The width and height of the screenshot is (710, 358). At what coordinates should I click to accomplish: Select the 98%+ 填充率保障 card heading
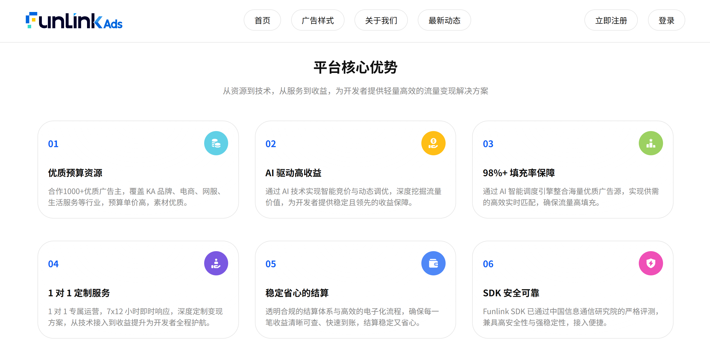click(x=518, y=173)
